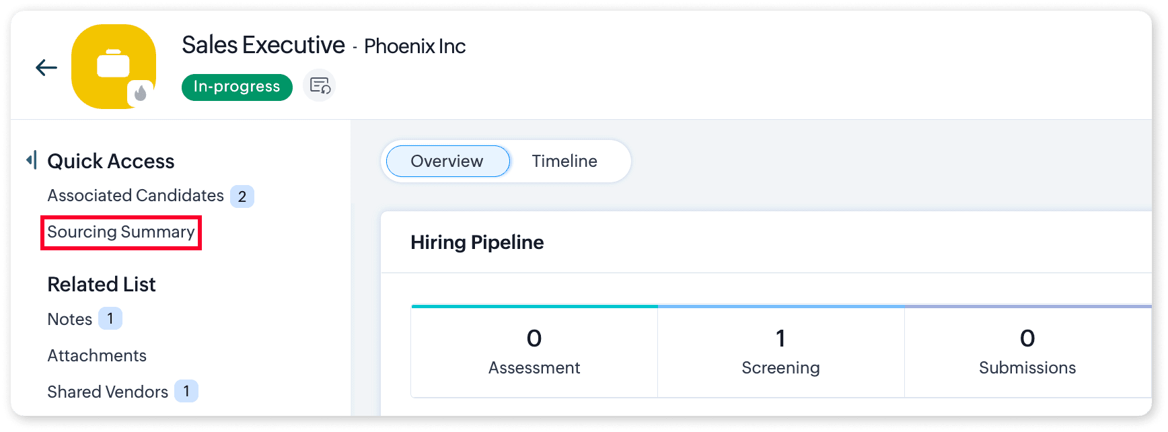Screen dimensions: 1168x432
Task: Click the back arrow icon
Action: pos(46,67)
